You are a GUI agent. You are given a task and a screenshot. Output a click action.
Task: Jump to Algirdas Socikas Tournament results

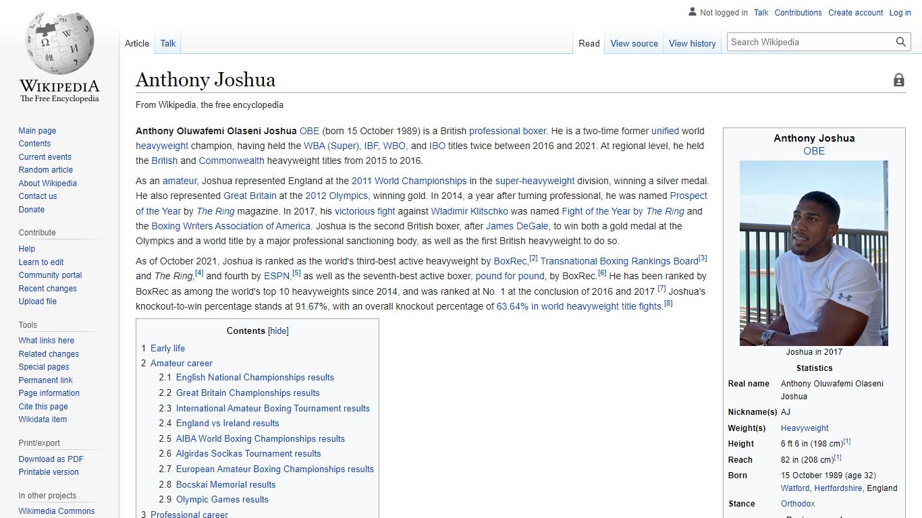(248, 454)
